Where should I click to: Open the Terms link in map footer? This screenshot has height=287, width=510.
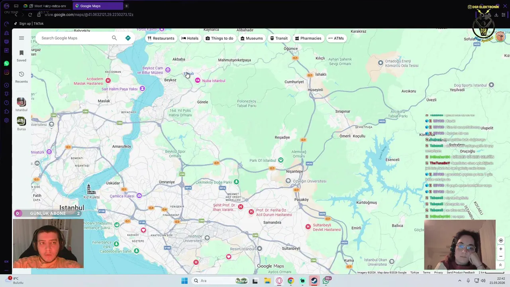(x=426, y=273)
